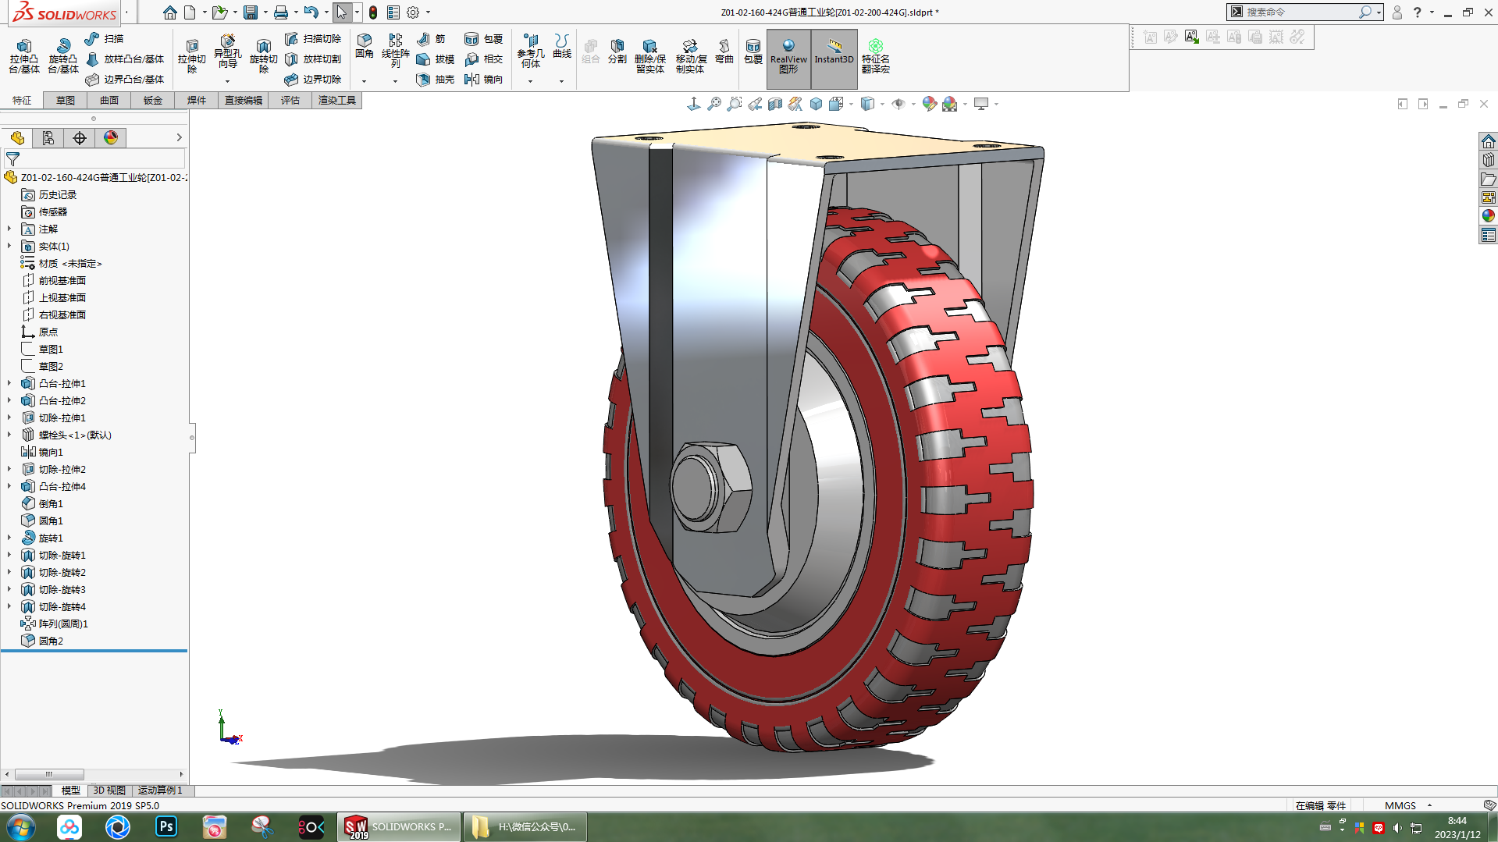Toggle RealView 图形 graphics
Image resolution: width=1498 pixels, height=842 pixels.
coord(788,59)
